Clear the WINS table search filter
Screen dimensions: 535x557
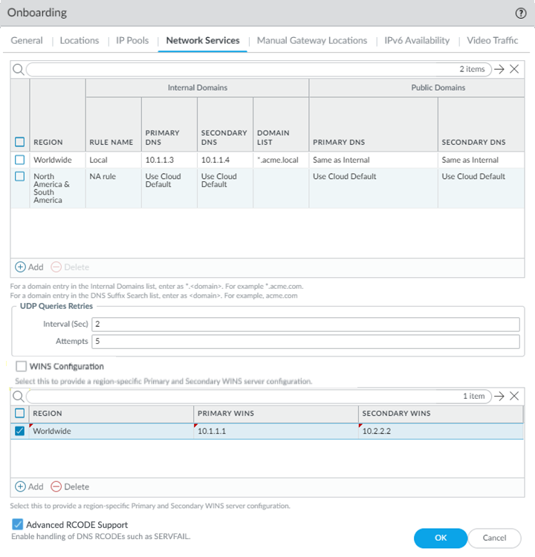pos(514,397)
